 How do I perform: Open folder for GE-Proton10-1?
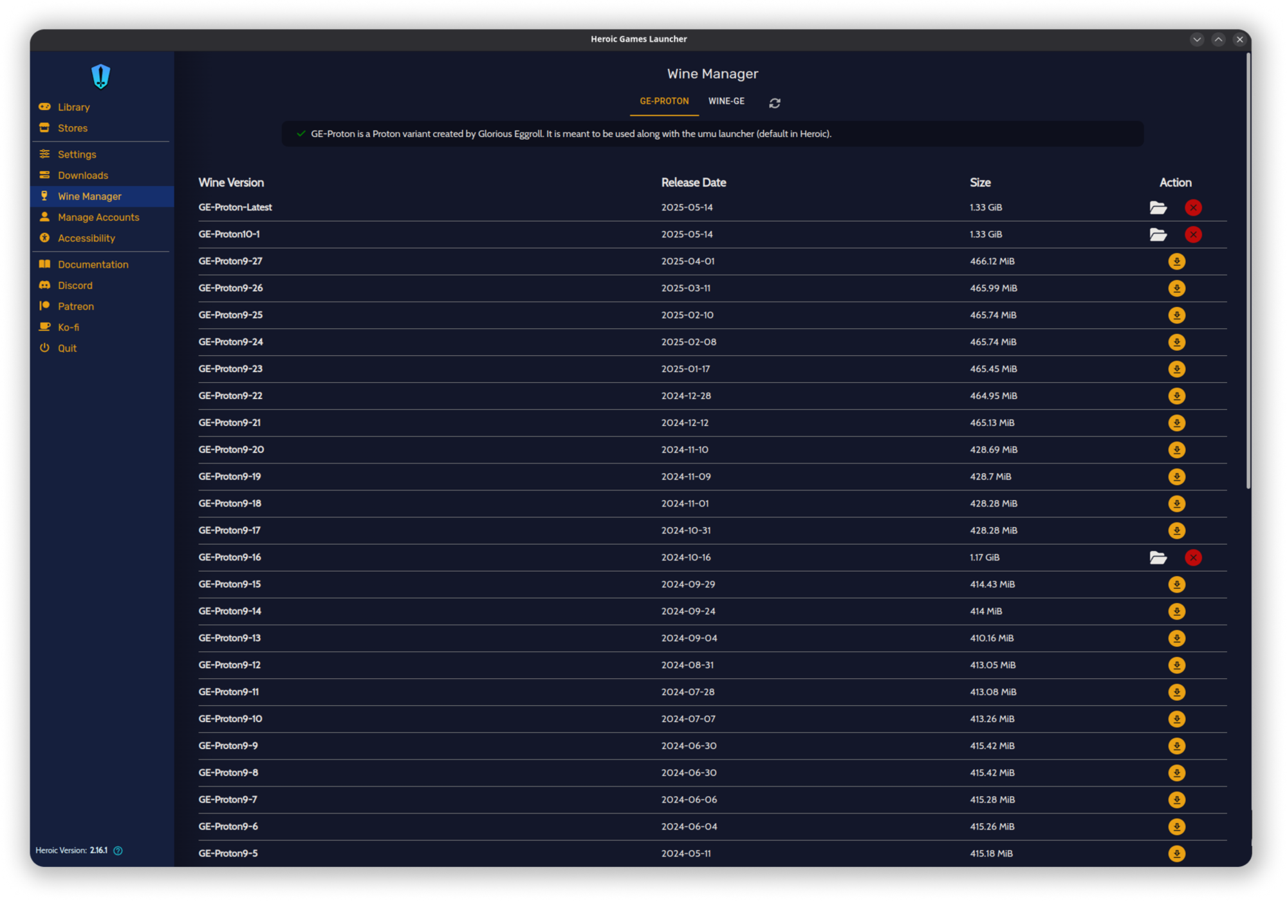1158,235
